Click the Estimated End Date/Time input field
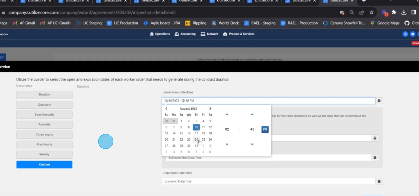 click(x=269, y=158)
